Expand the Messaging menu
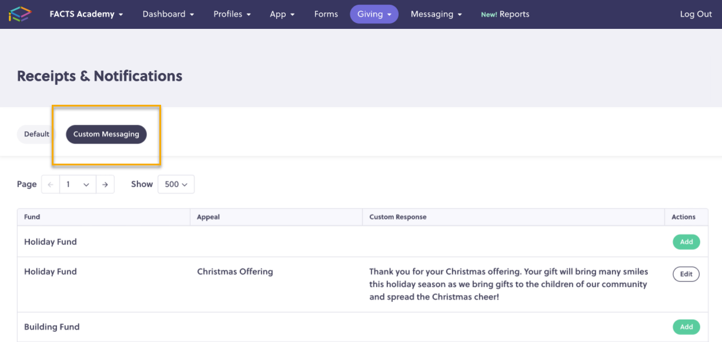 click(436, 14)
